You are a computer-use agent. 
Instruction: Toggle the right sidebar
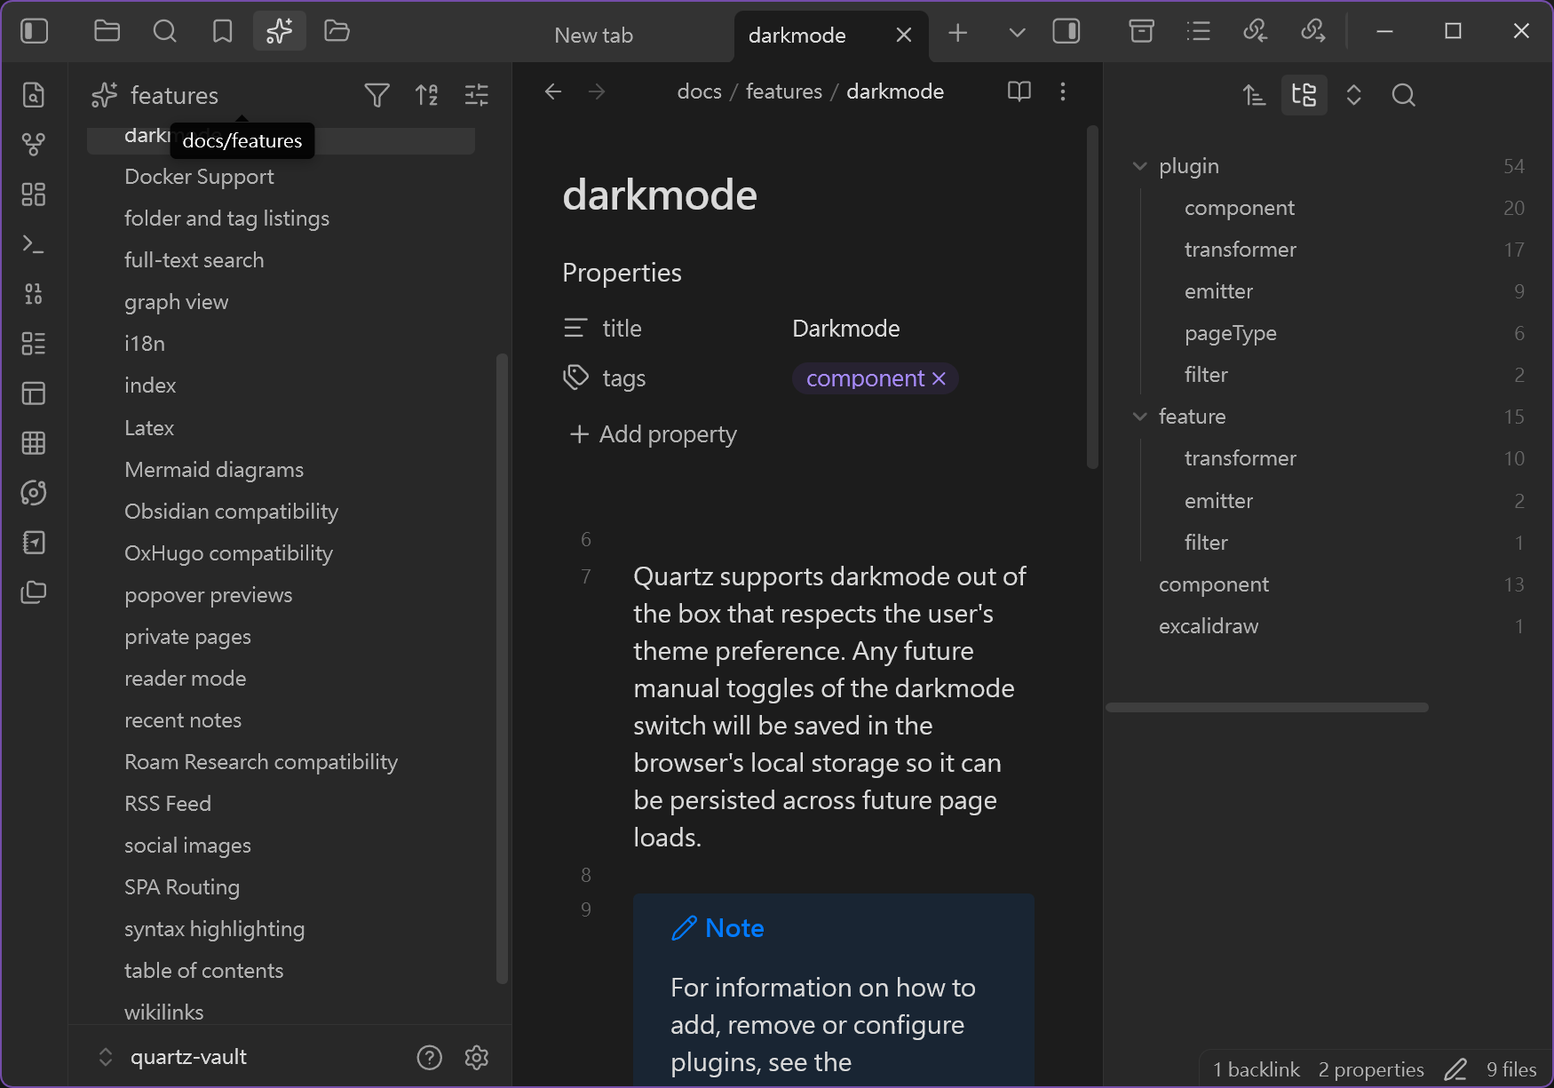(1066, 32)
